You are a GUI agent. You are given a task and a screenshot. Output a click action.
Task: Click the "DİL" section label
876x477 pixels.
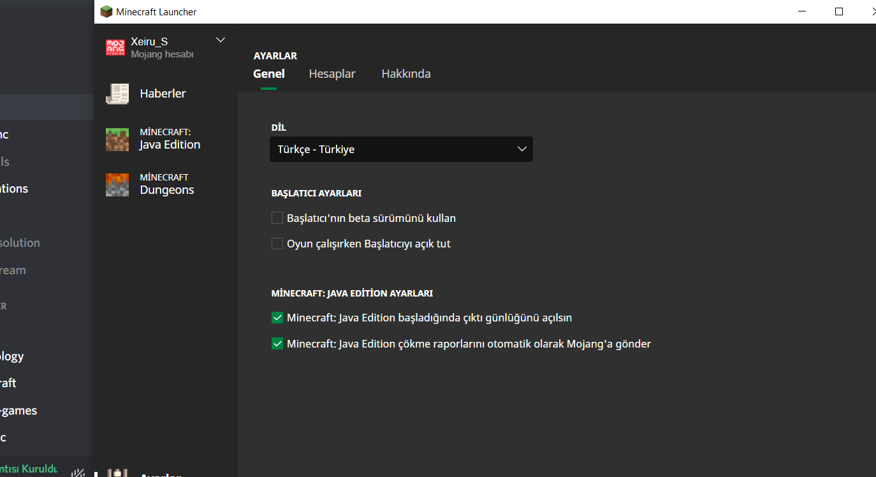click(x=279, y=128)
